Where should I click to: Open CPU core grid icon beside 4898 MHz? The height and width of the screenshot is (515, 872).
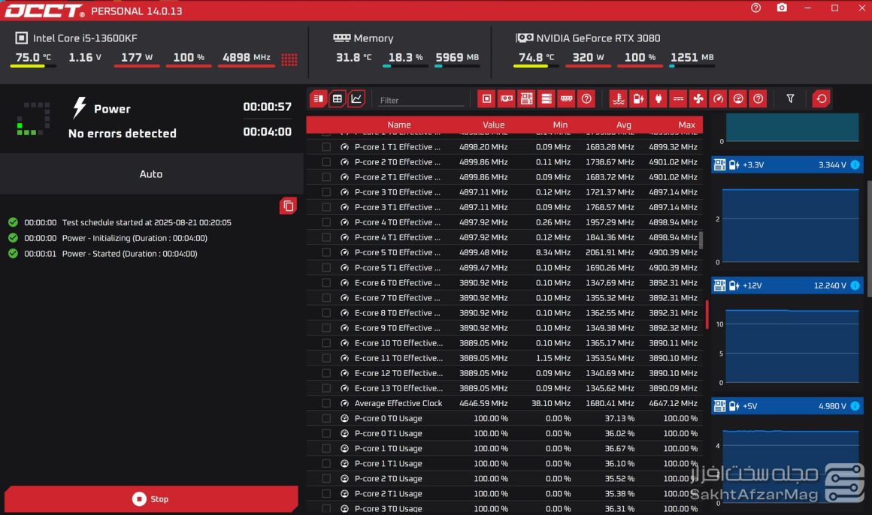pos(289,59)
